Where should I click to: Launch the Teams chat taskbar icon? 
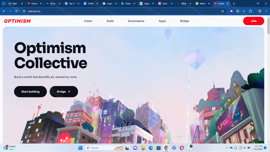point(135,148)
